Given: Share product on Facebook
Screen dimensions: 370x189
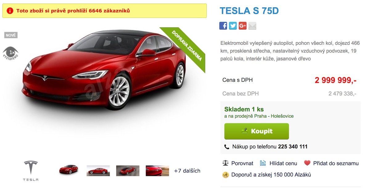Looking at the screenshot, I should click(223, 26).
